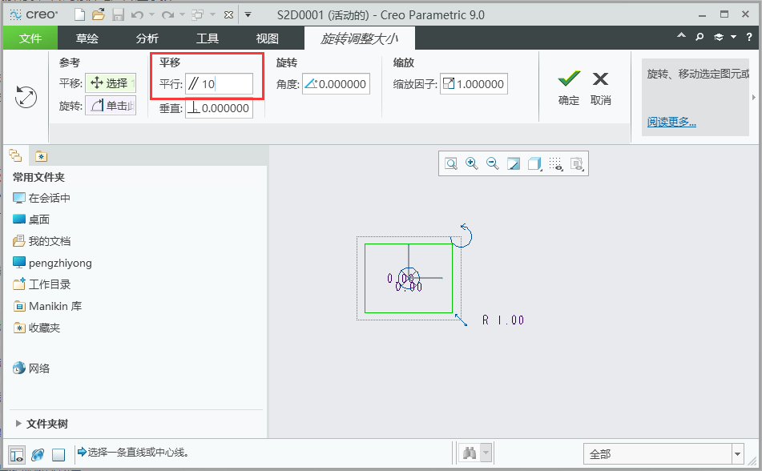Screen dimensions: 762x471
Task: Open the quick access toolbar customize arrow
Action: [x=248, y=15]
